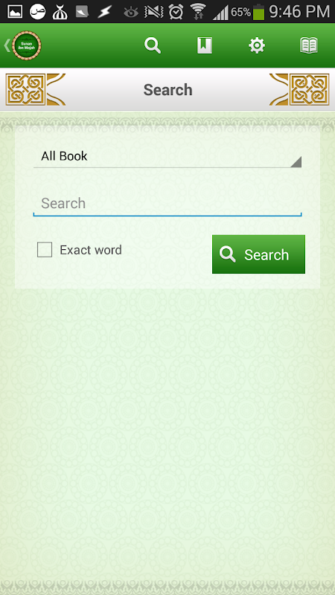Tap the back chevron beside app logo
The width and height of the screenshot is (335, 595).
[x=7, y=45]
